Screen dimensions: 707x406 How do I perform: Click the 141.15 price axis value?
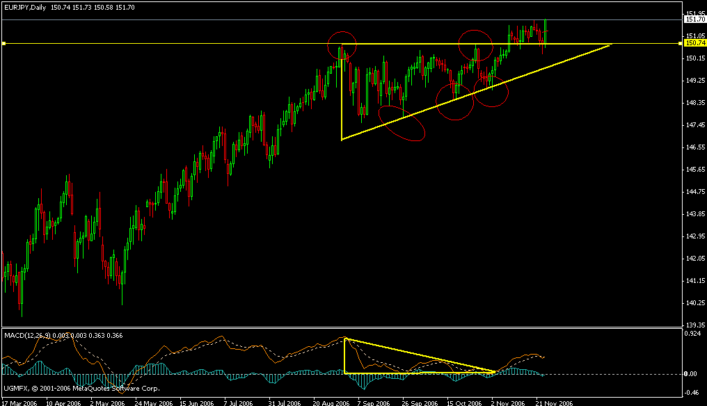[696, 281]
